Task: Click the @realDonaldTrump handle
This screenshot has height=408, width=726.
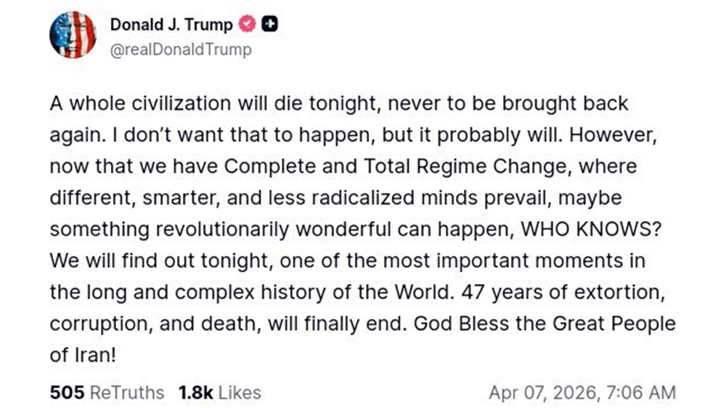Action: (180, 49)
